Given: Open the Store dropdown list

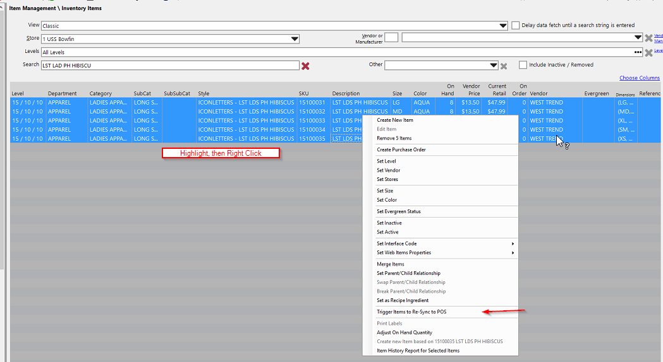Looking at the screenshot, I should click(295, 39).
